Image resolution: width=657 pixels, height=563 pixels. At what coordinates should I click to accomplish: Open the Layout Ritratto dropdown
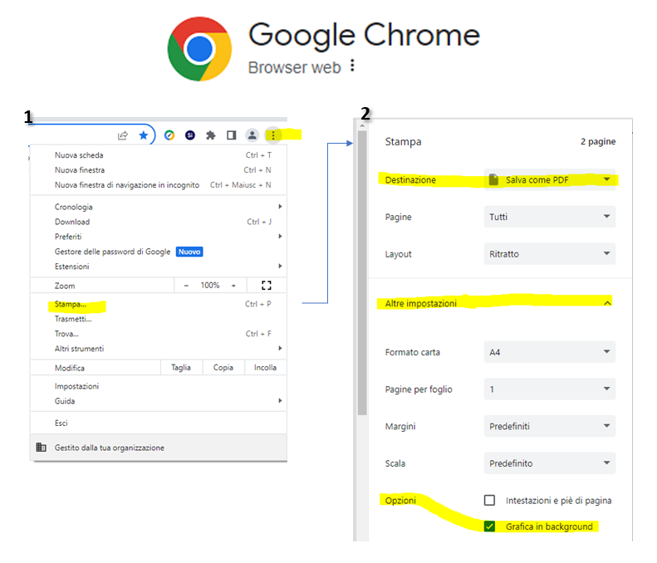coord(550,254)
